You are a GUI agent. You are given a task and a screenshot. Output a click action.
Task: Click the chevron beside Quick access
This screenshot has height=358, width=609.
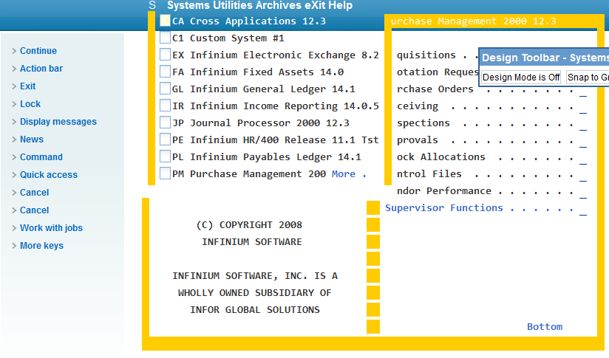click(14, 175)
